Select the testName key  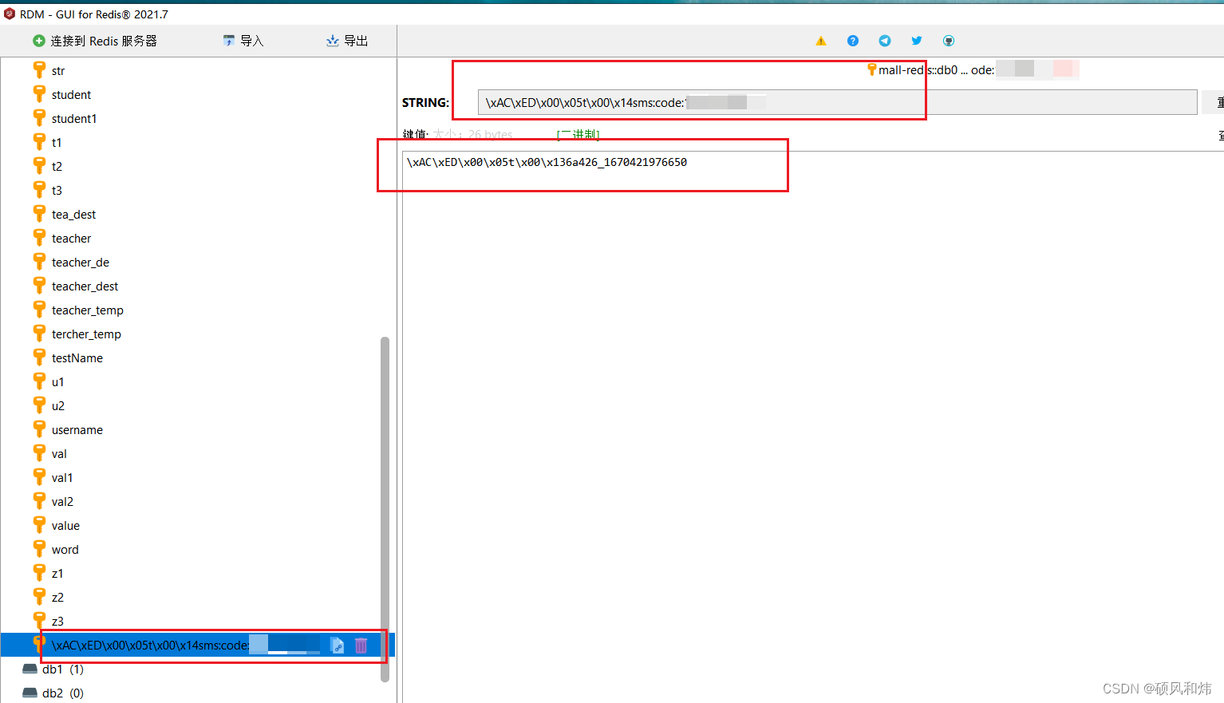(x=77, y=358)
